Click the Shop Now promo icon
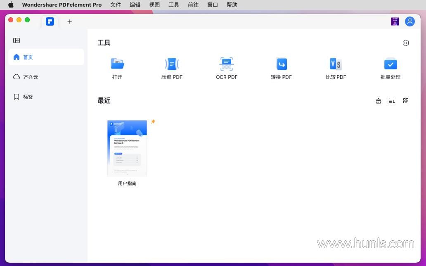Screen dimensions: 426x266 pos(395,21)
